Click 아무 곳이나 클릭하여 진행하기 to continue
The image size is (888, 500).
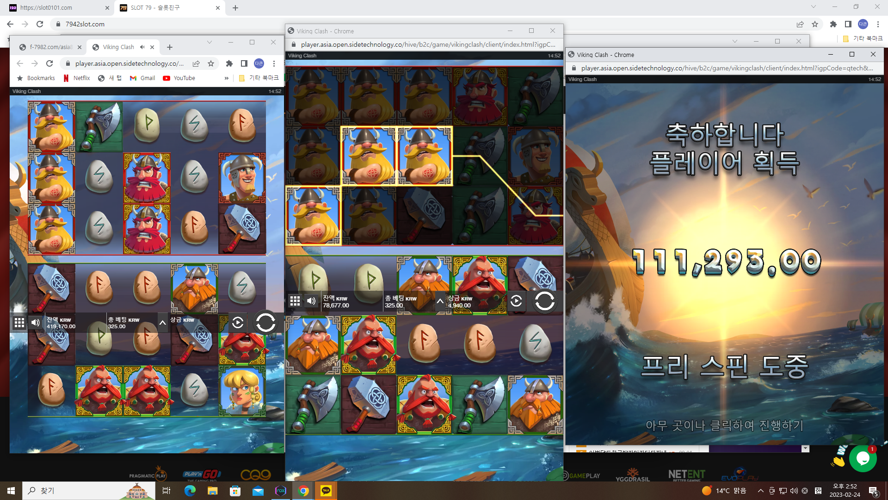[x=724, y=425]
